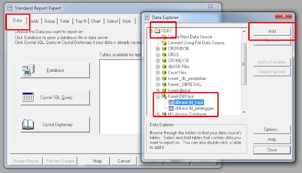The height and width of the screenshot is (173, 302).
Task: Click the dBASE Files data source icon
Action: click(x=164, y=67)
